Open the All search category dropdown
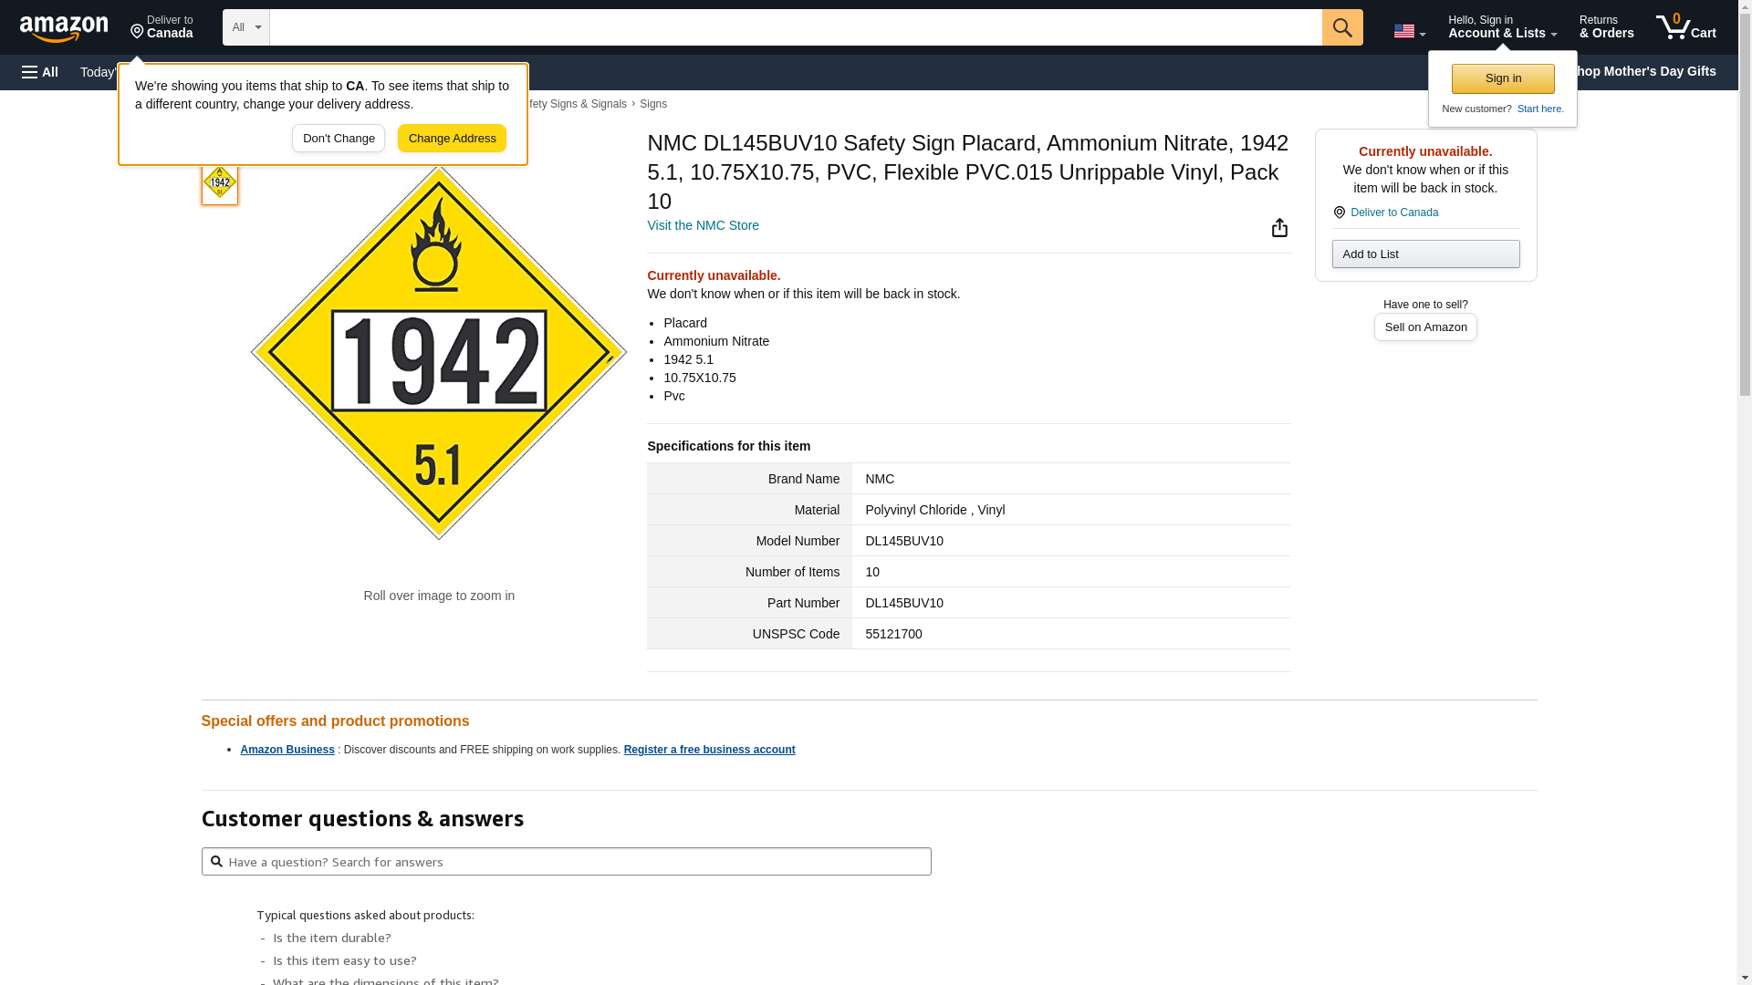The width and height of the screenshot is (1752, 985). coord(245,27)
